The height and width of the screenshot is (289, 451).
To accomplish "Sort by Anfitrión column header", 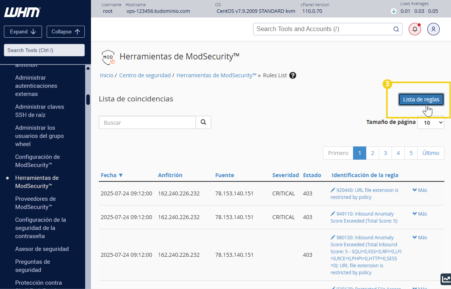I will (x=170, y=175).
